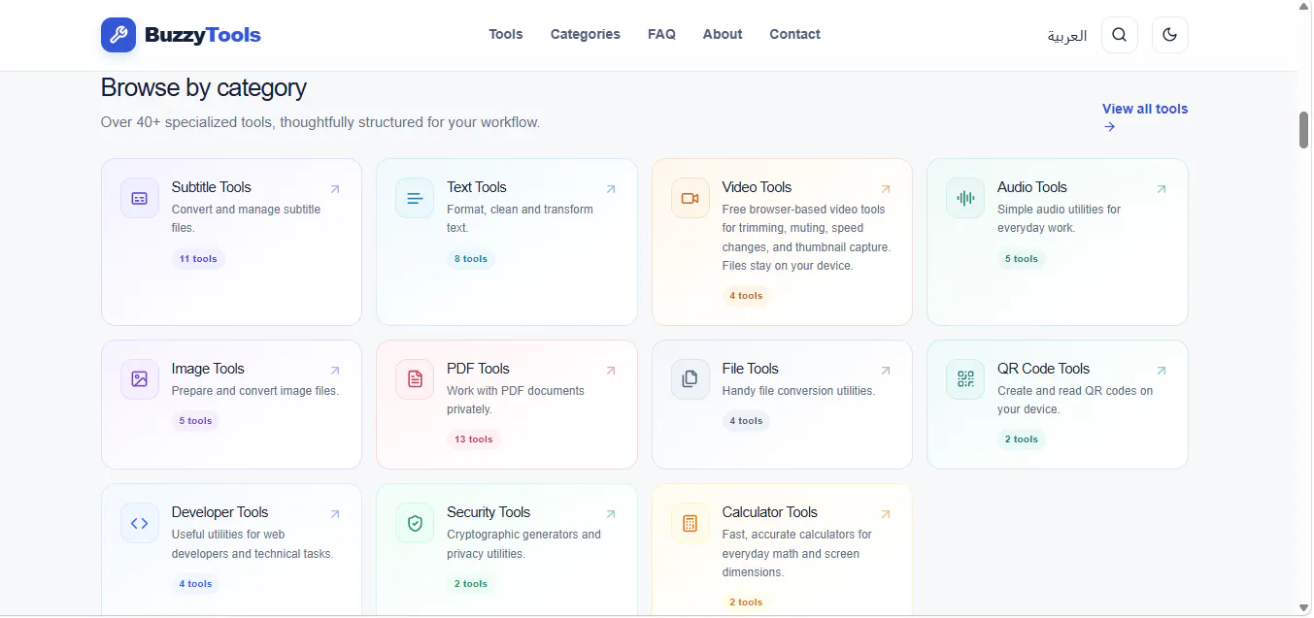Screen dimensions: 1314x618
Task: Open the Developer Tools title link
Action: coord(220,512)
